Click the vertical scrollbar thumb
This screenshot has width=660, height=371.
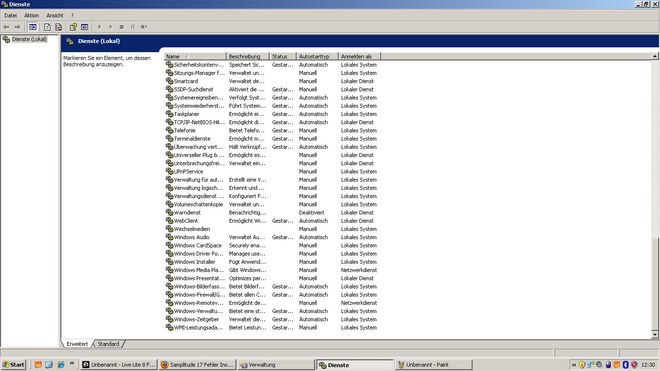(655, 284)
